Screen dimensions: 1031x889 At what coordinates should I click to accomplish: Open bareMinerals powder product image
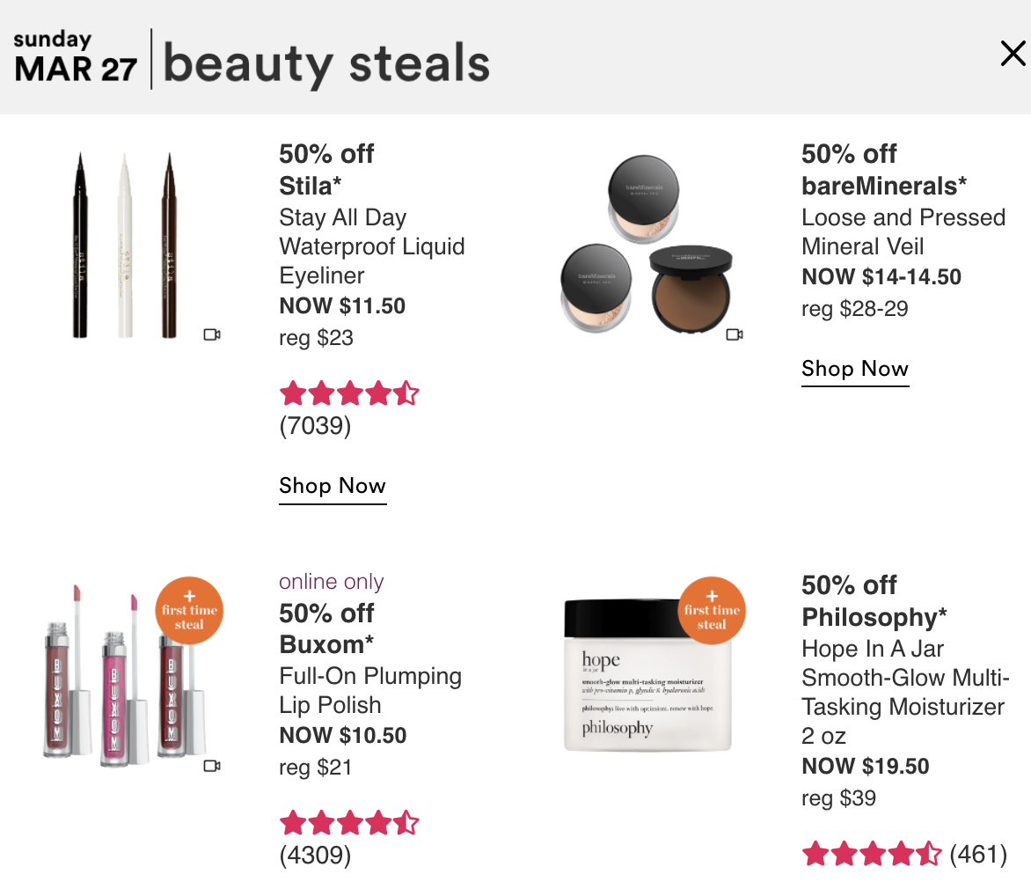point(647,244)
